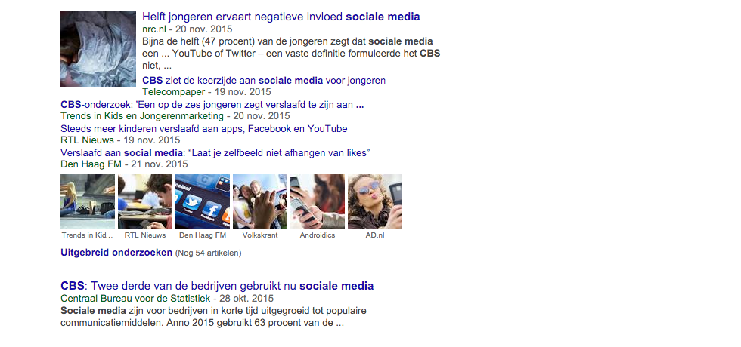Open 'Verslaafd aan social media' Den Haag FM article
Image resolution: width=741 pixels, height=347 pixels.
(215, 152)
